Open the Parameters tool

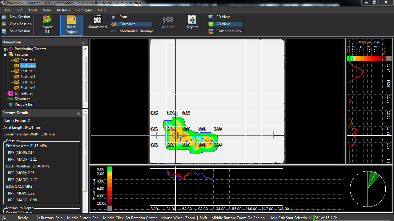(98, 20)
